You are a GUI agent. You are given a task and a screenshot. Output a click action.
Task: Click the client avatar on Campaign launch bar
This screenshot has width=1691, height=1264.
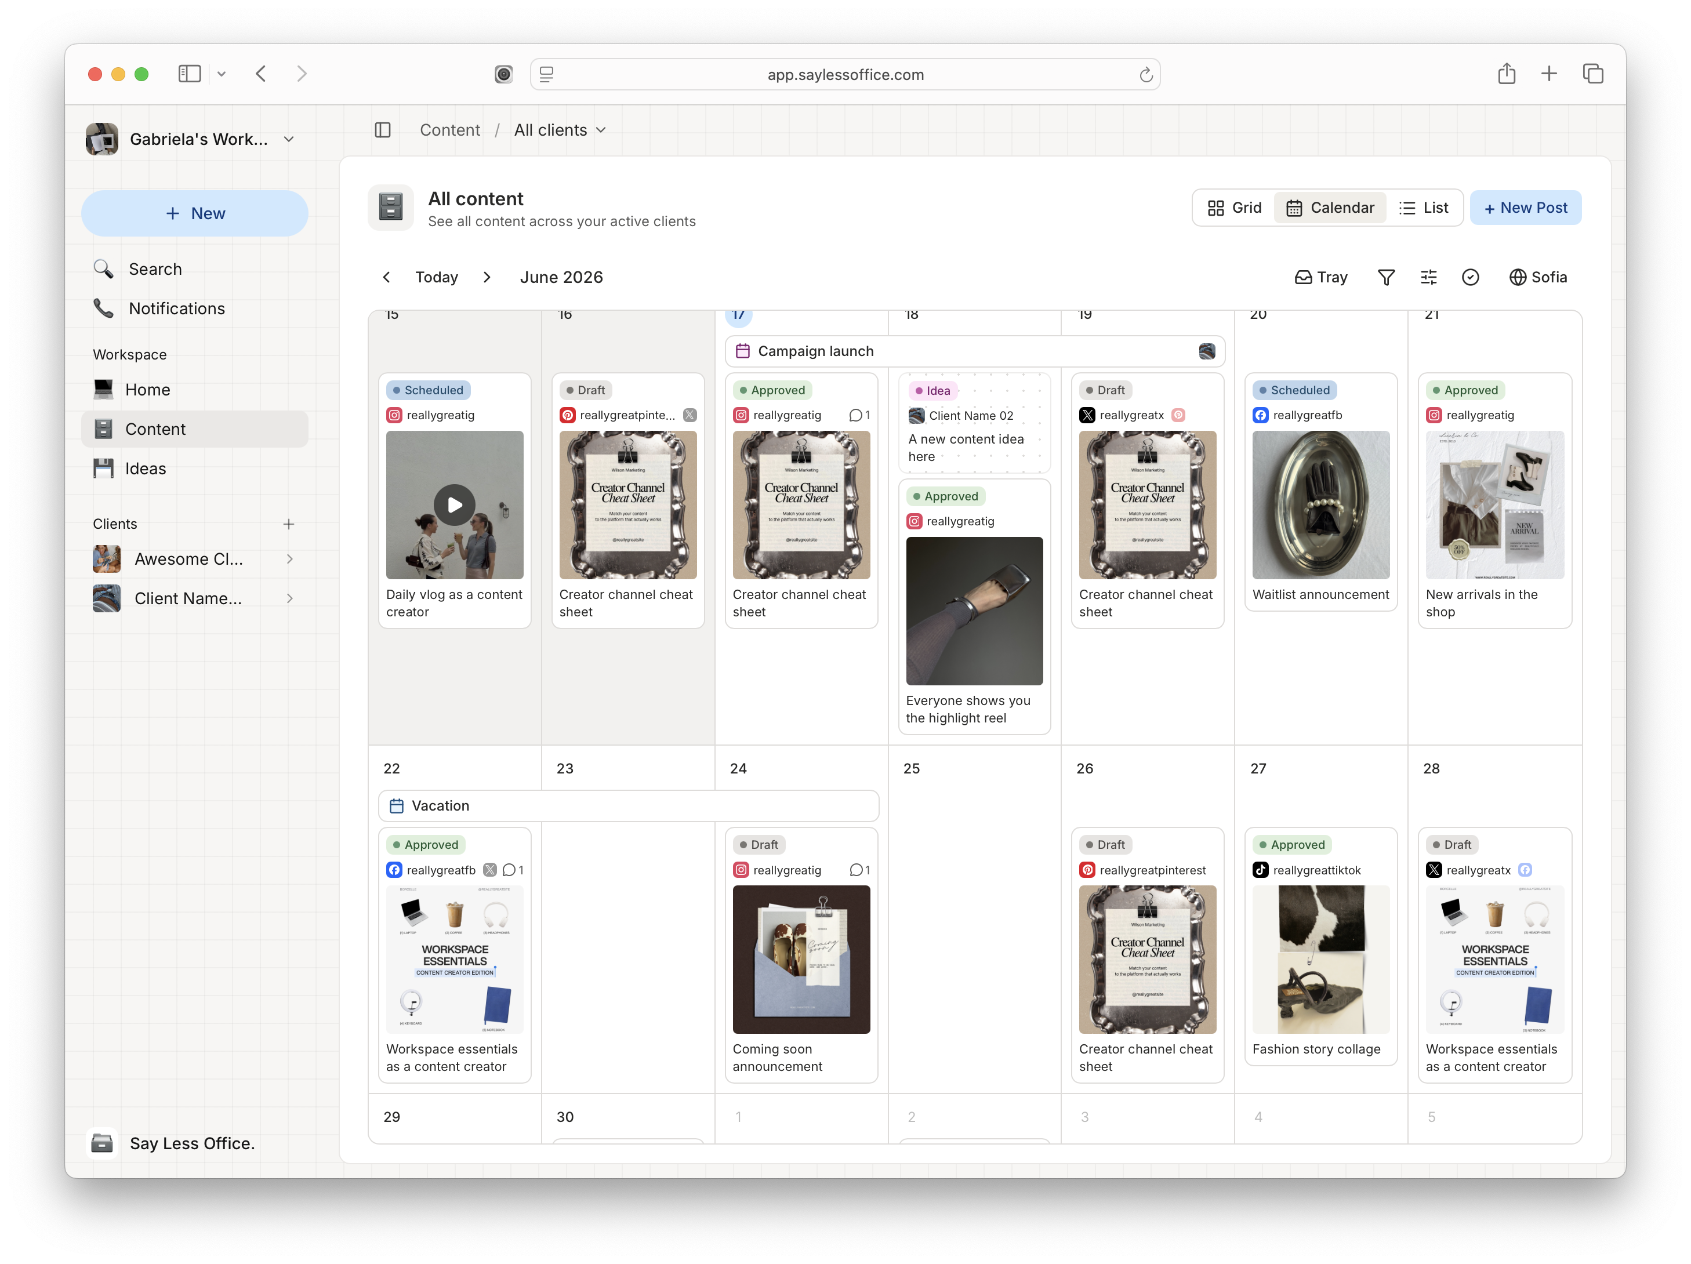(x=1206, y=351)
